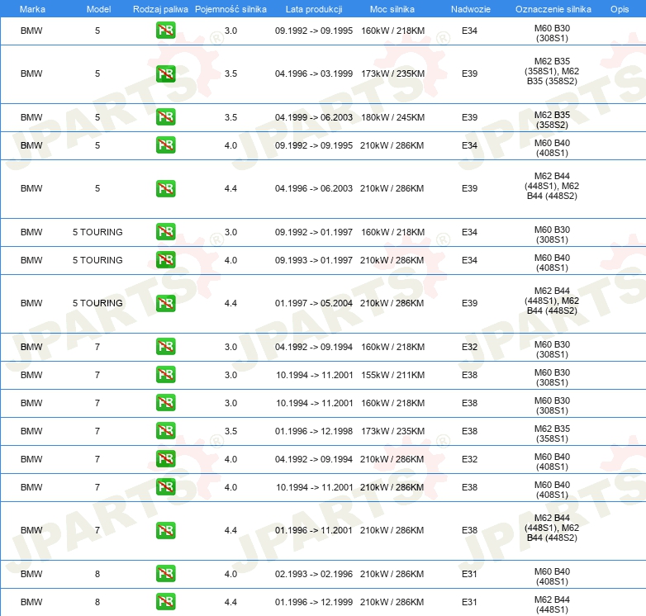Screen dimensions: 646x616
Task: Select the 09.1993 -> 01.1997 production years cell
Action: [x=314, y=260]
